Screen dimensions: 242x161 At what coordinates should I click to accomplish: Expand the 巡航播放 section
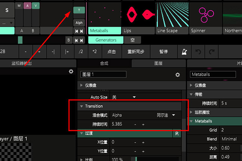point(191,112)
